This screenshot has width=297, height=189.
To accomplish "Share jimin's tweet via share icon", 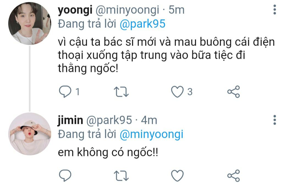I will 233,176.
